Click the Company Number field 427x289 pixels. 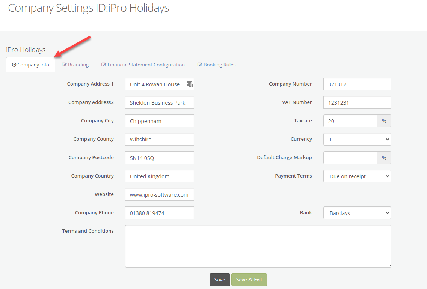pos(357,84)
